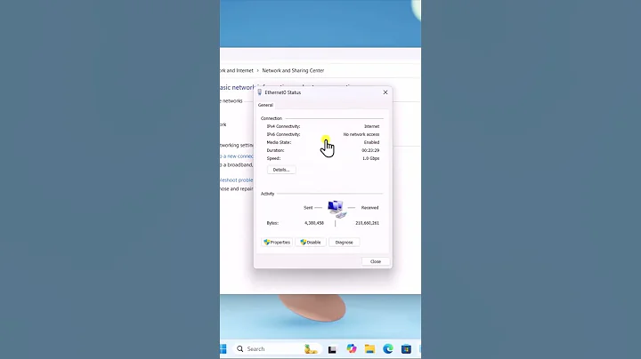641x359 pixels.
Task: Open the Troubleshoot problems link
Action: tap(237, 179)
